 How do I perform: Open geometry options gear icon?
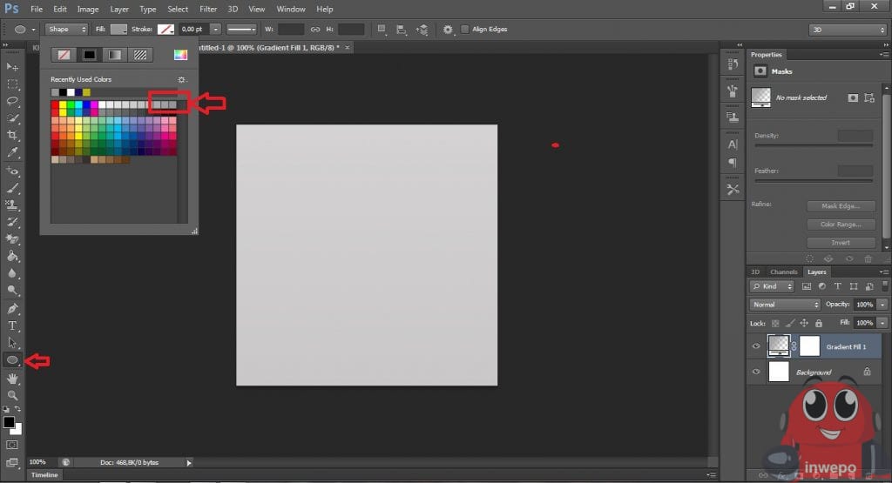[449, 29]
